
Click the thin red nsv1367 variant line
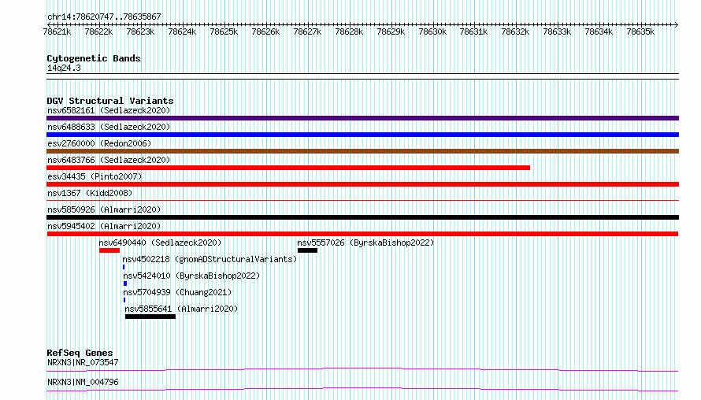(x=362, y=200)
